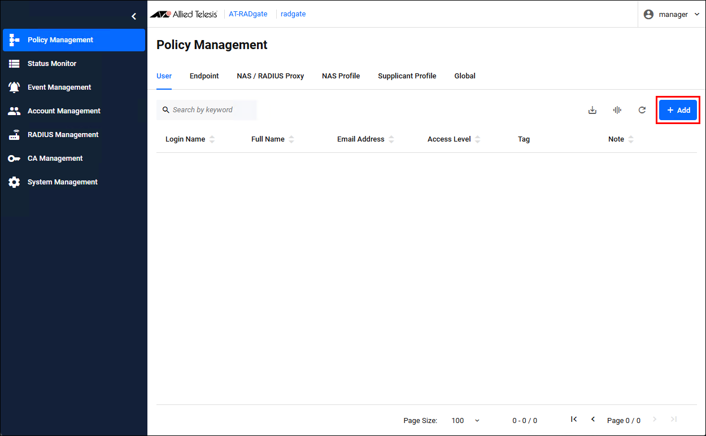Click the search magnifier icon
The image size is (706, 436).
[x=166, y=110]
